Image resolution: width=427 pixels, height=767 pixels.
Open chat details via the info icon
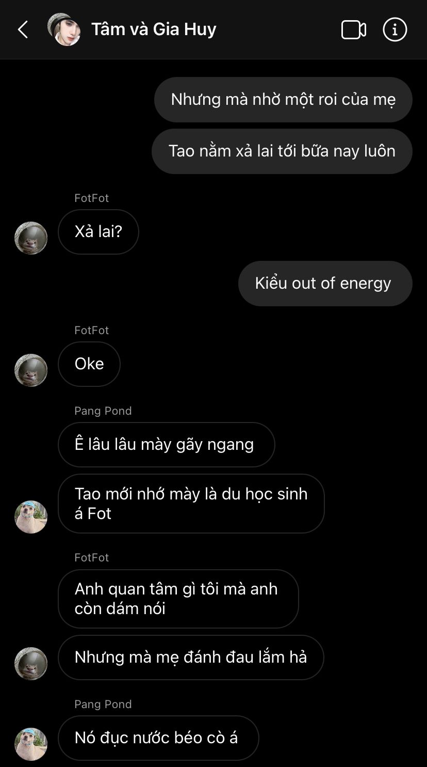395,29
